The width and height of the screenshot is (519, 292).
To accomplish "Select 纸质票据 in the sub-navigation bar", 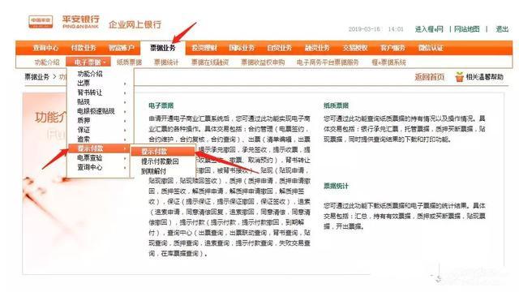I will 129,62.
